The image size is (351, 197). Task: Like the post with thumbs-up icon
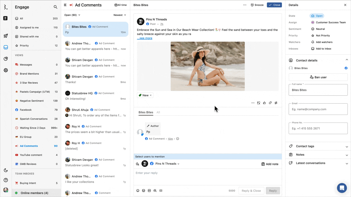pyautogui.click(x=264, y=103)
